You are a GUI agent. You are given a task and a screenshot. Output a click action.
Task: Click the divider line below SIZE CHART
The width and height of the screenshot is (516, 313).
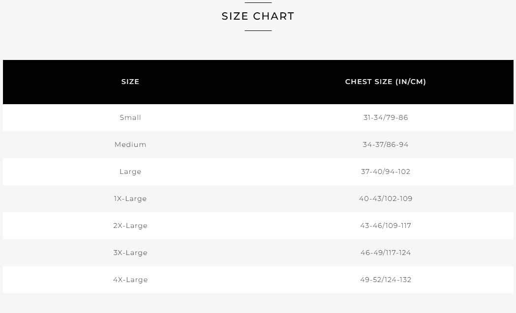[x=258, y=30]
